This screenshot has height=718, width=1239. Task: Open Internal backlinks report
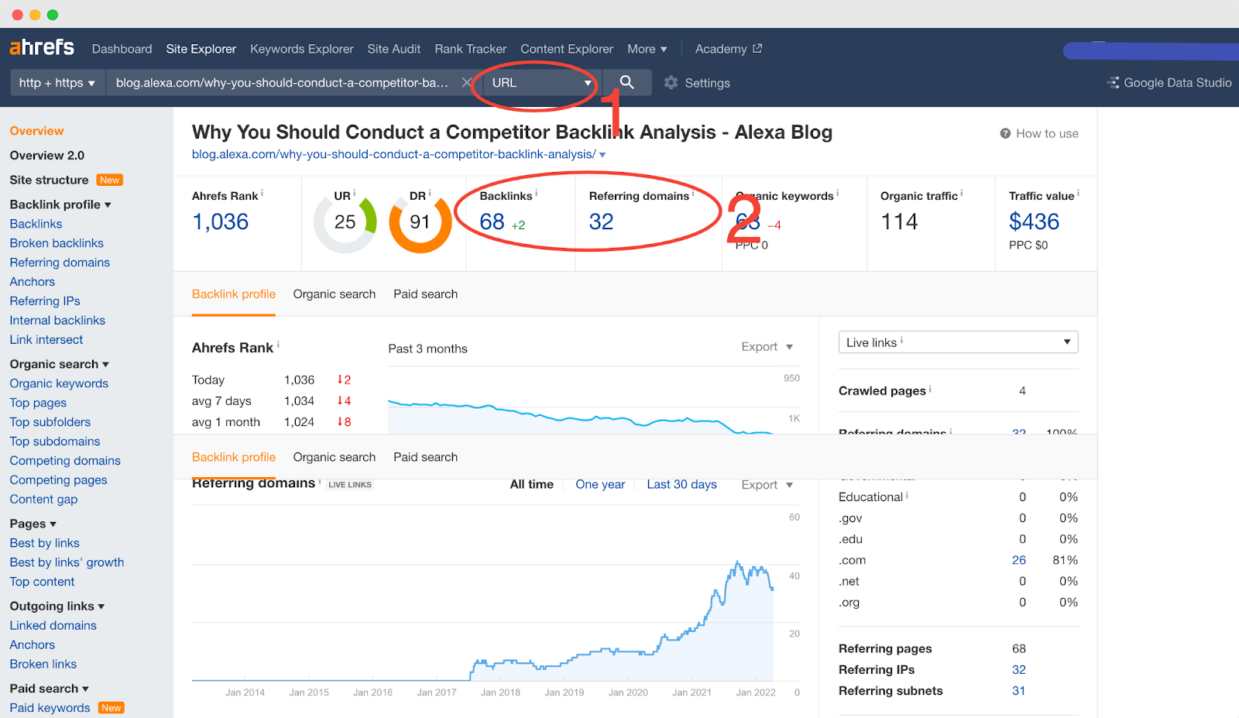click(57, 321)
